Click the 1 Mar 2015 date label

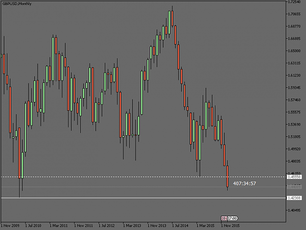pyautogui.click(x=205, y=226)
